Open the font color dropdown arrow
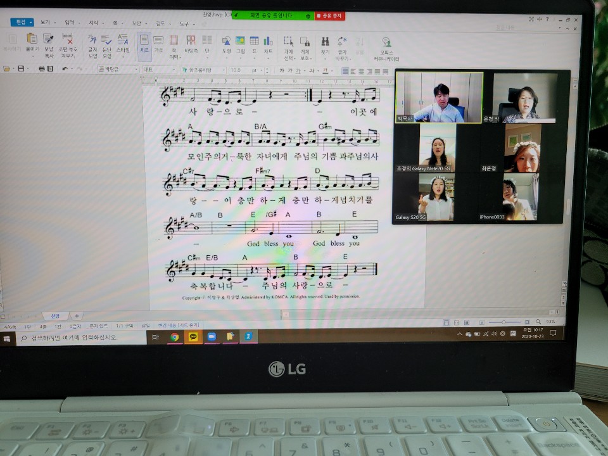This screenshot has height=456, width=608. (332, 72)
